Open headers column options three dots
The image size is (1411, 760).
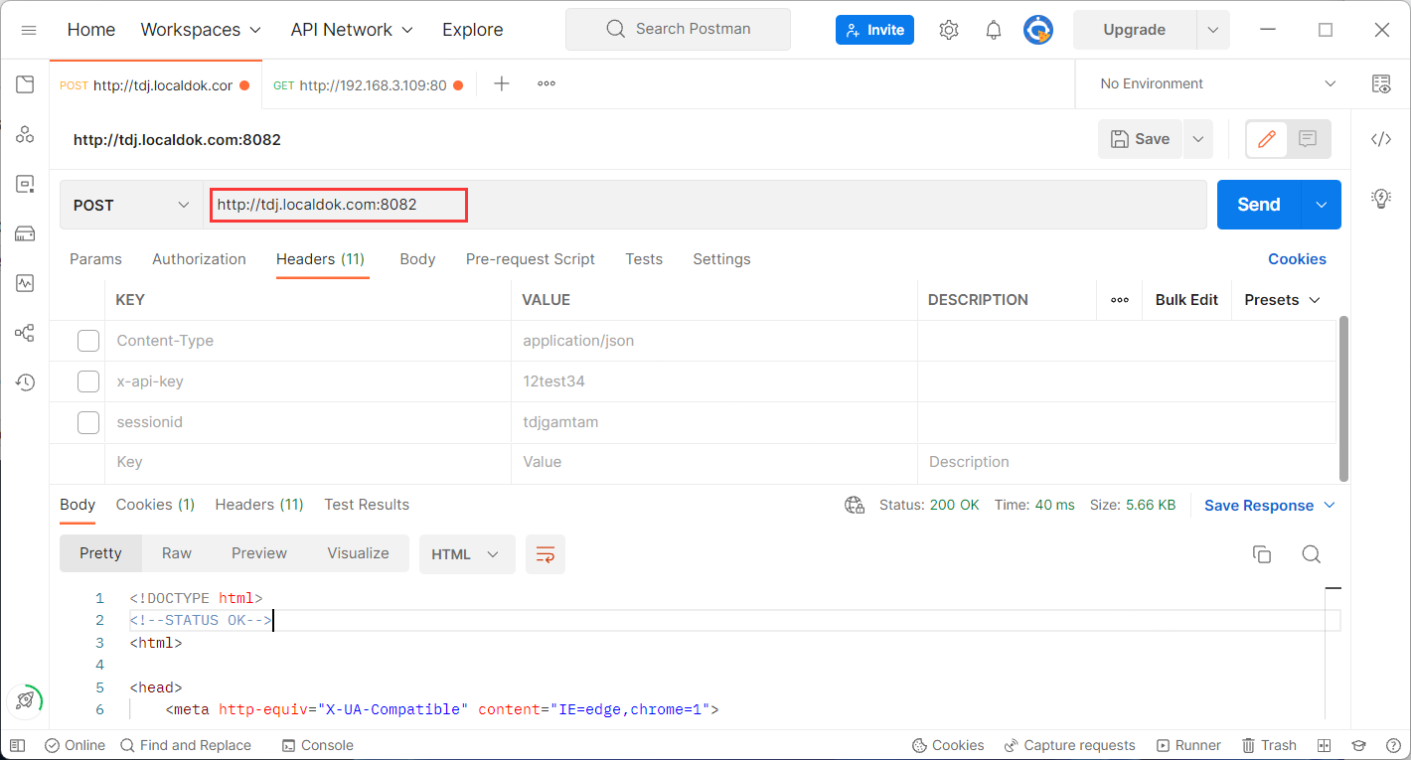(x=1120, y=300)
